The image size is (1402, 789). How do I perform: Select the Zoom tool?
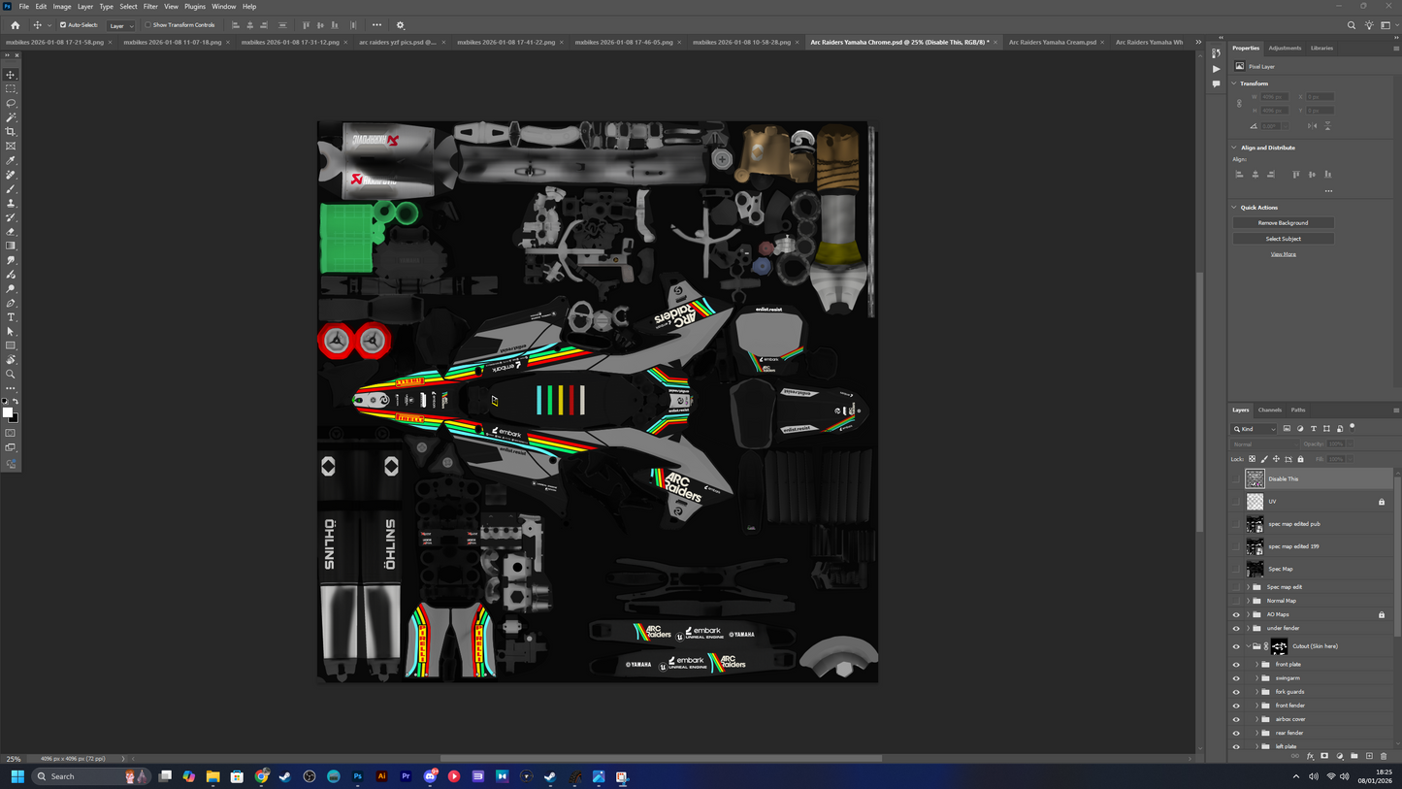click(11, 374)
